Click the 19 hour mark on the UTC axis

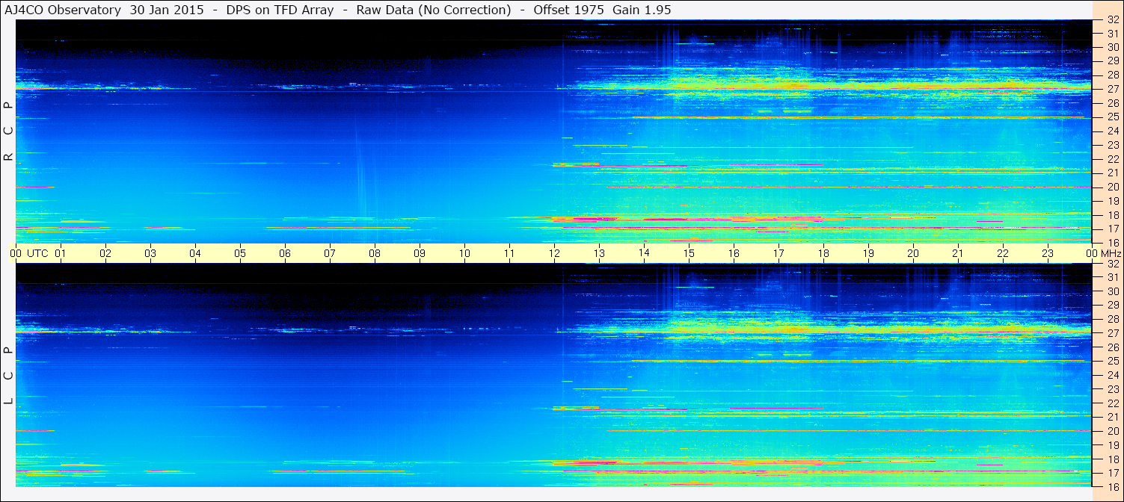pos(868,253)
